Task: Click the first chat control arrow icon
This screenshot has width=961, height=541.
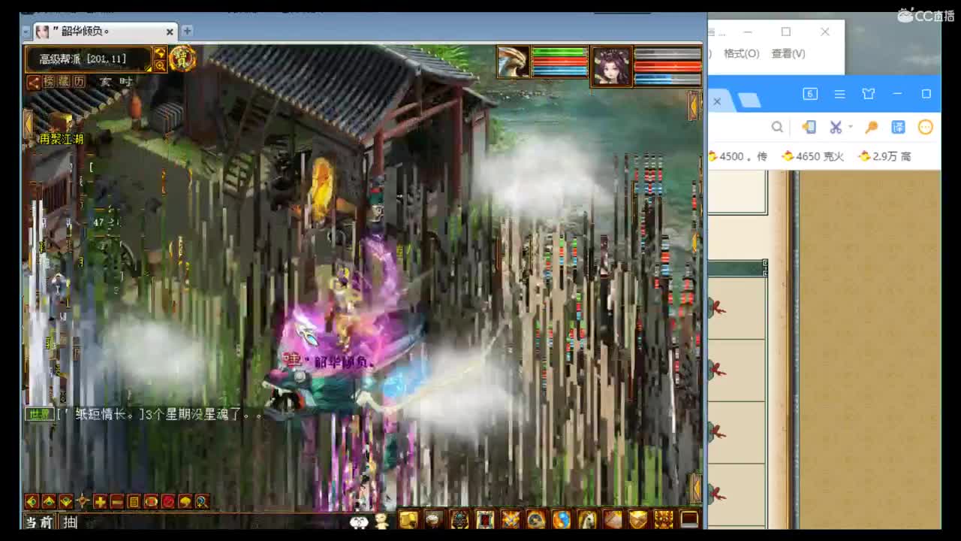Action: (32, 501)
